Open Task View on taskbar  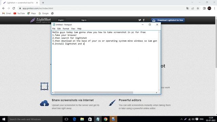(66, 119)
